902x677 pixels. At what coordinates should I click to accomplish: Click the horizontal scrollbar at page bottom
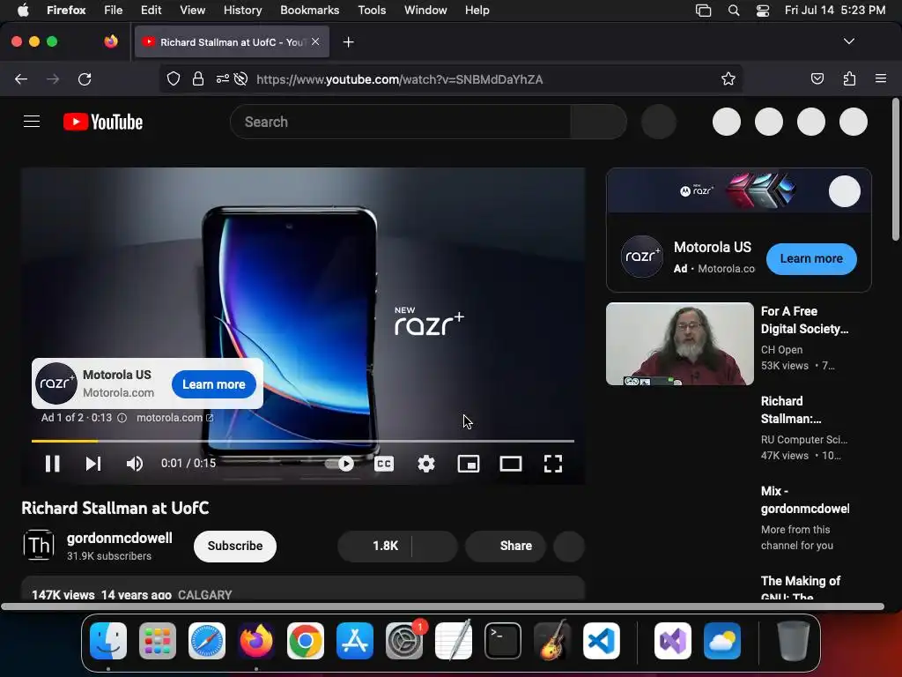point(442,606)
